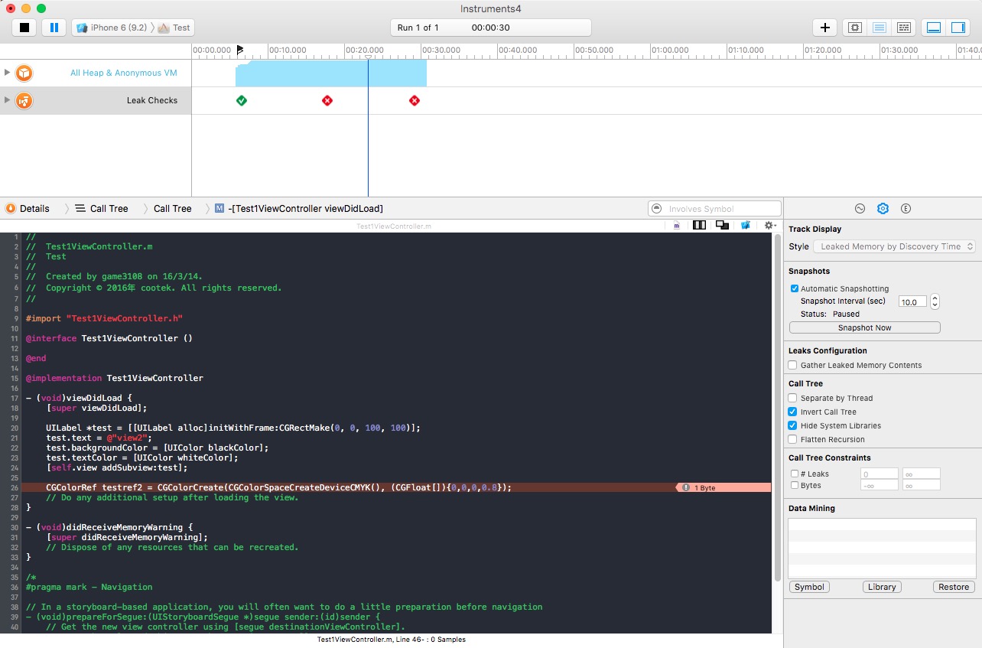Stop the recording with the square button
This screenshot has width=982, height=648.
24,28
